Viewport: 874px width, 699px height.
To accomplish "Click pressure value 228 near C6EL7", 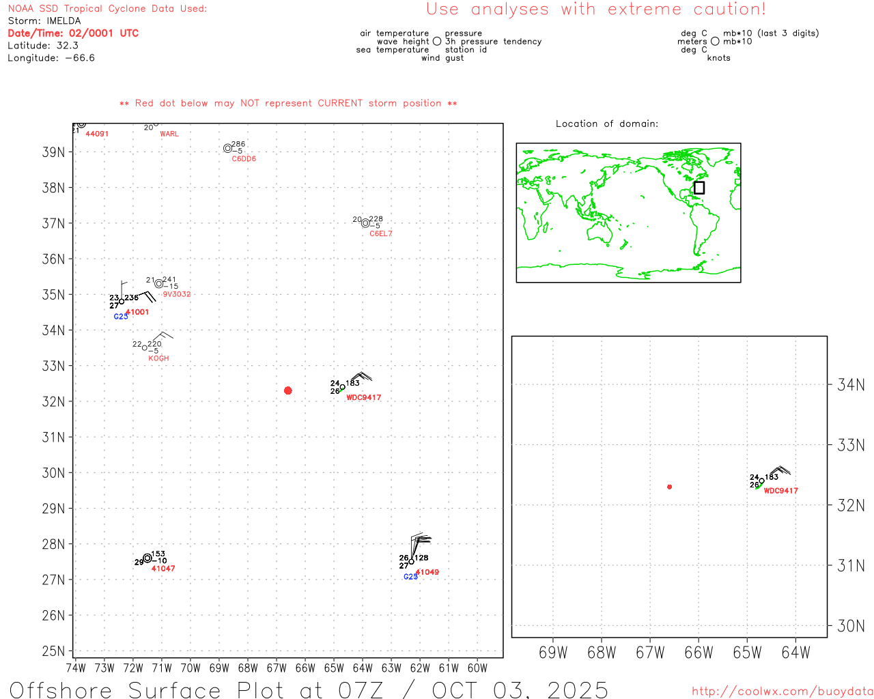I will point(376,219).
